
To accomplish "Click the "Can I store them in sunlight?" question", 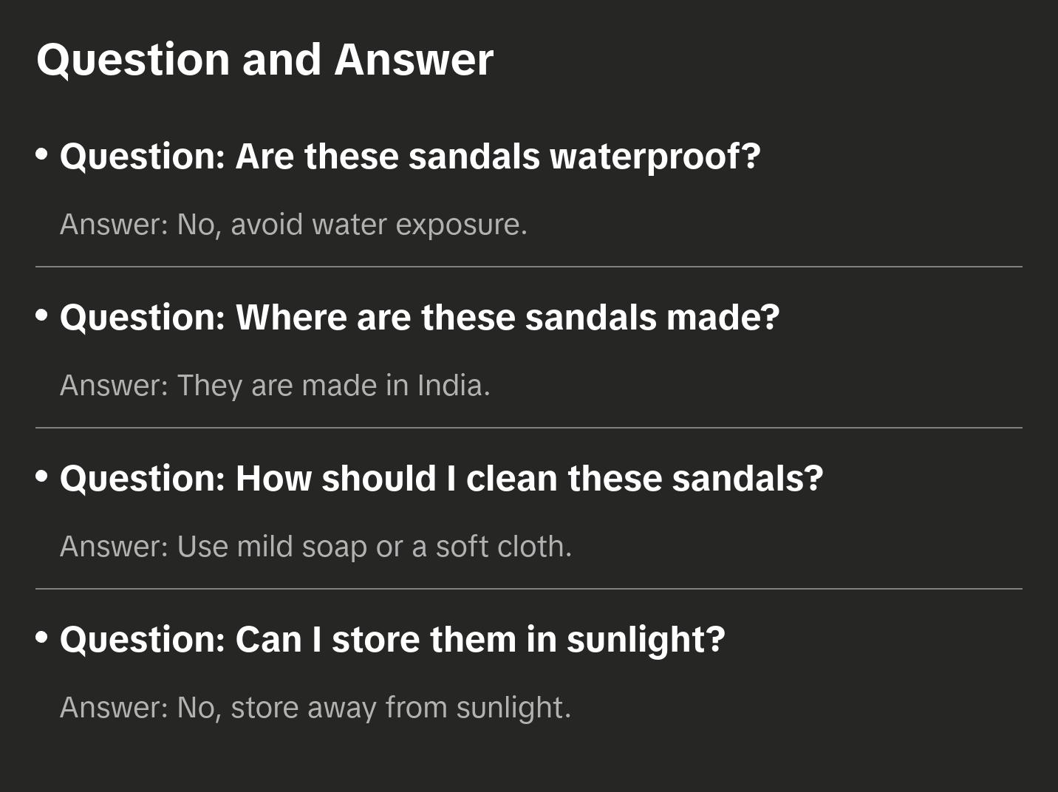I will (x=392, y=640).
